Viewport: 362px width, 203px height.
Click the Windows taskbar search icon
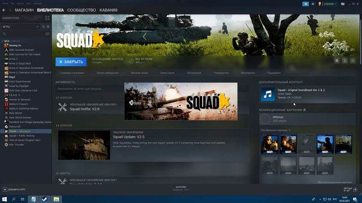(14, 199)
